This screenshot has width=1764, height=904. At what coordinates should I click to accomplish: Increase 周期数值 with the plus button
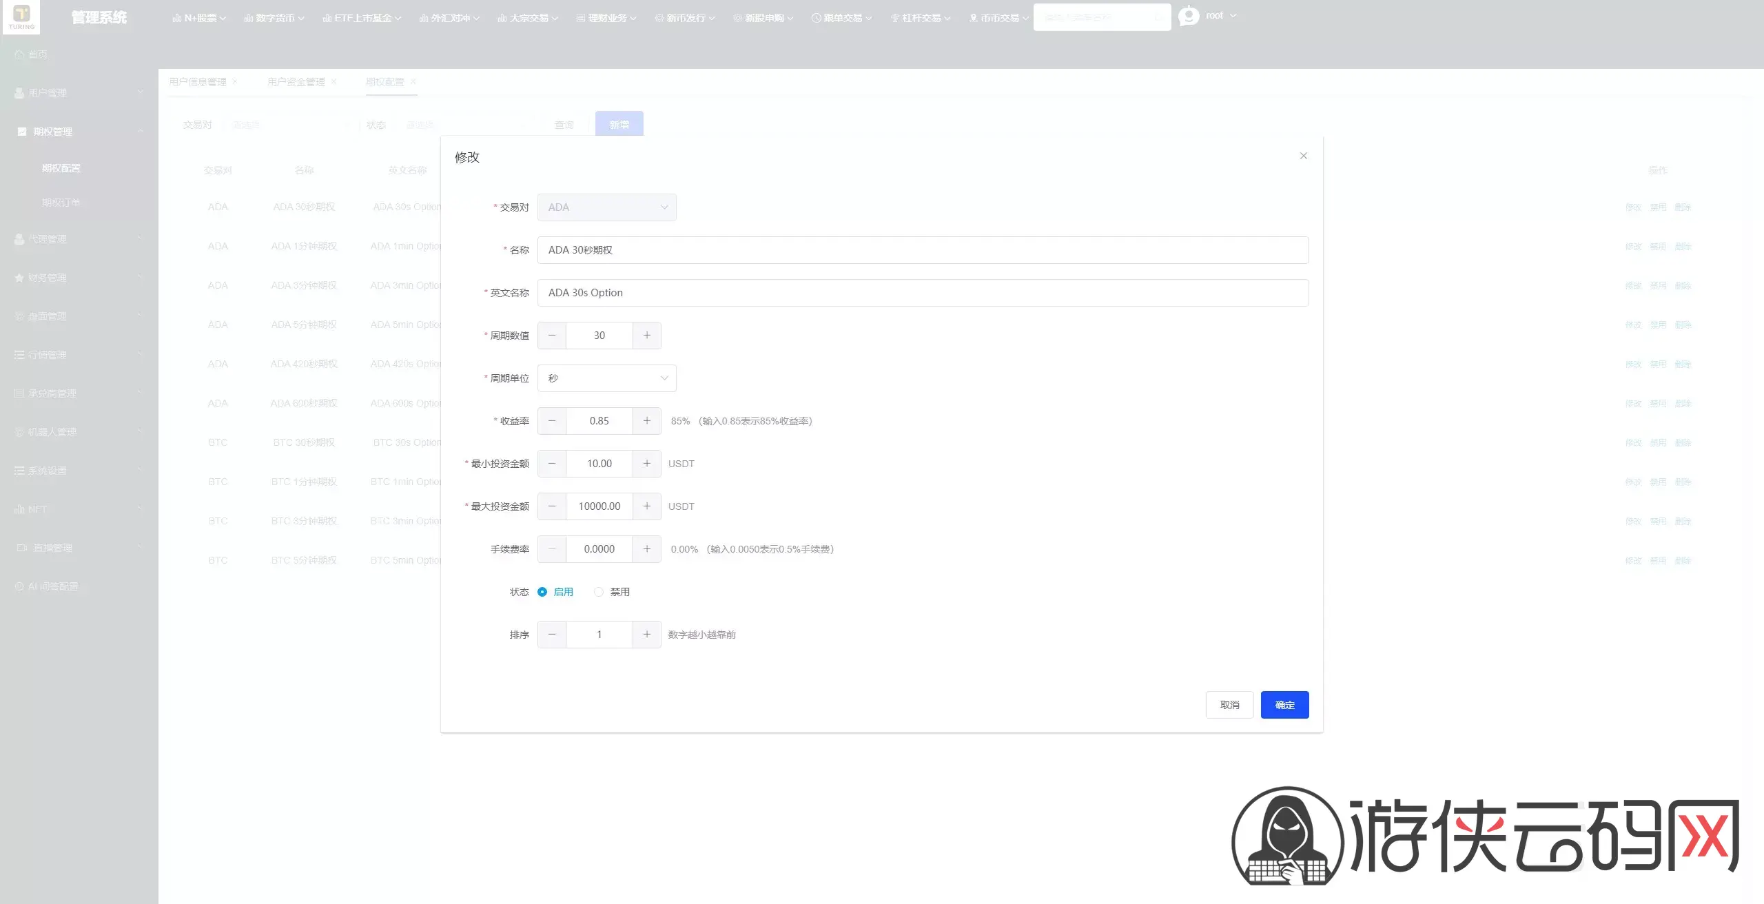(x=647, y=336)
